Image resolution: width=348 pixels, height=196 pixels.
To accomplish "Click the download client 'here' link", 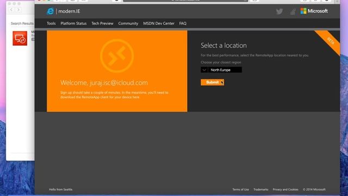I will click(136, 97).
